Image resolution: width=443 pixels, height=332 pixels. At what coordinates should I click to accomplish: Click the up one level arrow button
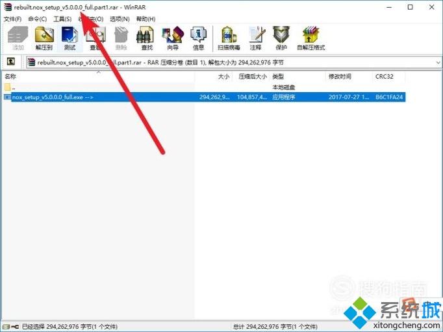click(11, 61)
